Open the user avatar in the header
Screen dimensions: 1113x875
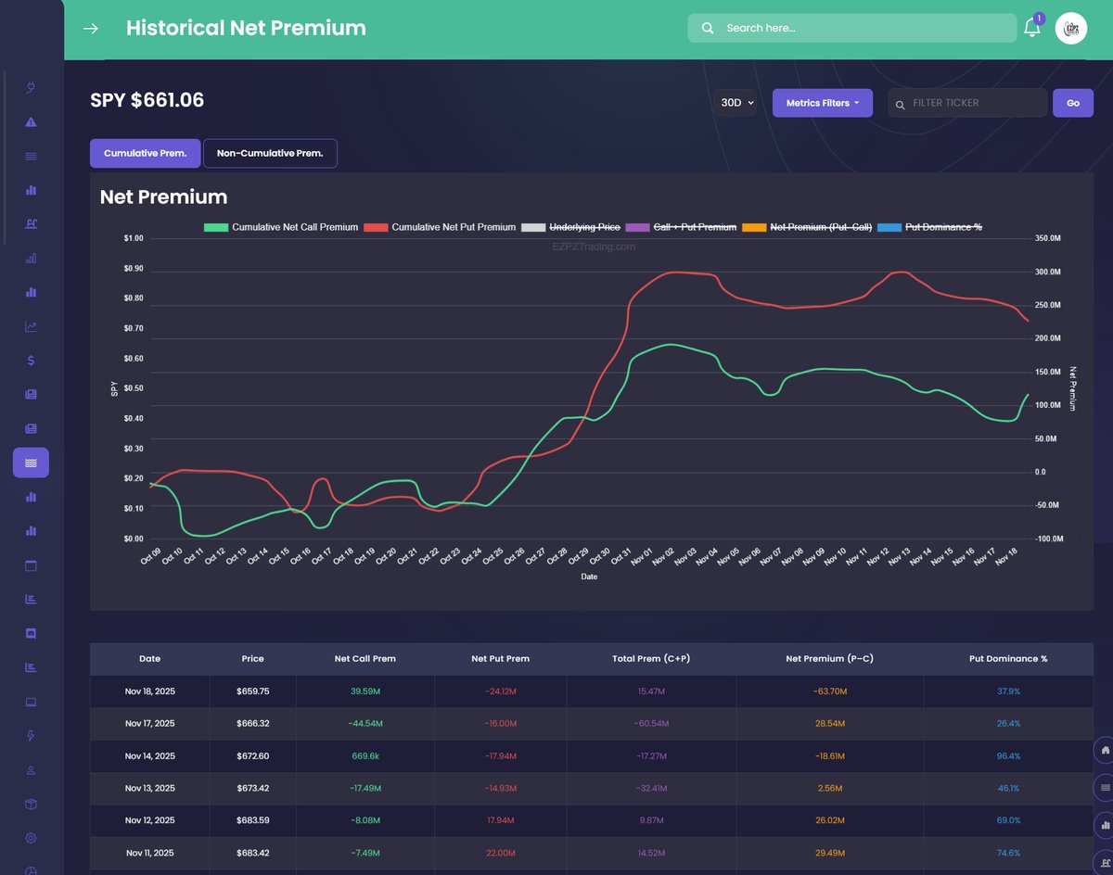coord(1071,28)
